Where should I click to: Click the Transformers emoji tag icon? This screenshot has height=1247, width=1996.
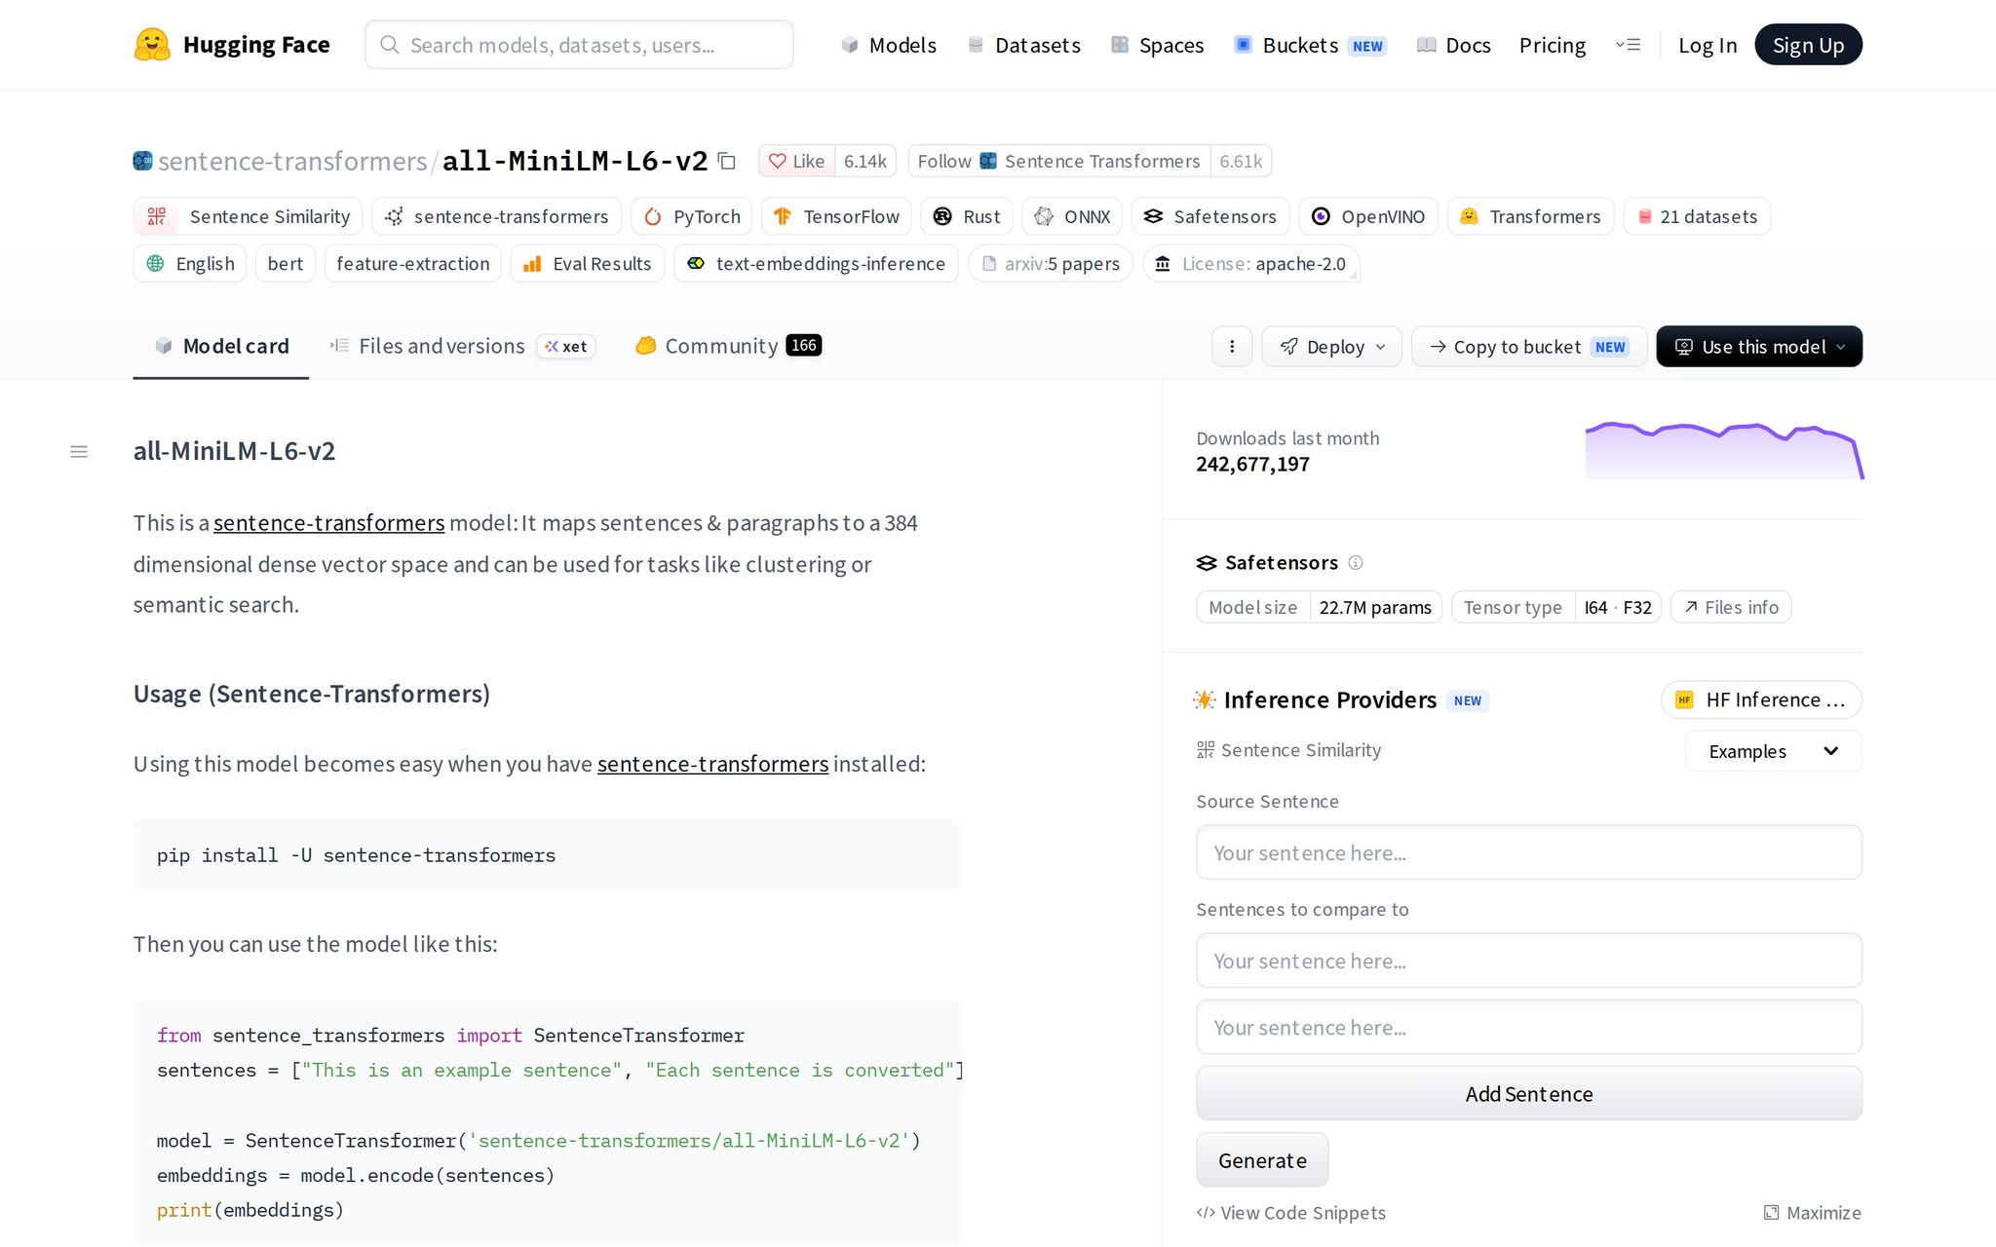[x=1469, y=216]
